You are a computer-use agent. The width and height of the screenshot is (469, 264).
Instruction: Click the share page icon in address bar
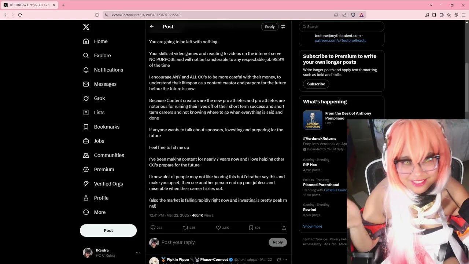pos(344,15)
